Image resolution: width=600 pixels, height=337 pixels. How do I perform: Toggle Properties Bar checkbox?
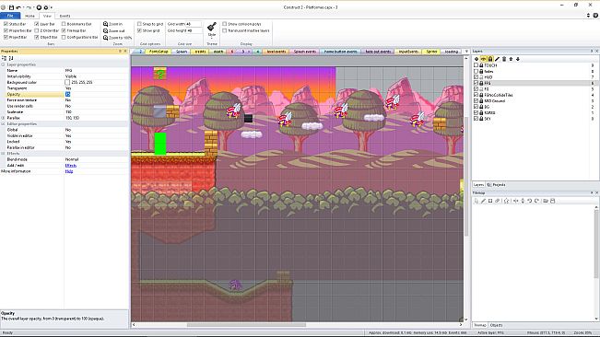pos(6,30)
